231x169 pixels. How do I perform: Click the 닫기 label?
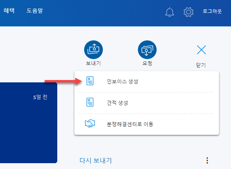pyautogui.click(x=201, y=65)
